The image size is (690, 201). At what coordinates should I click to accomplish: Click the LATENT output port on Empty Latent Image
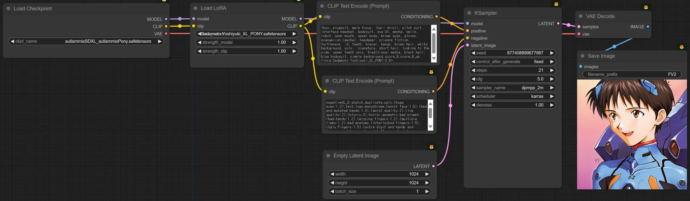[433, 166]
